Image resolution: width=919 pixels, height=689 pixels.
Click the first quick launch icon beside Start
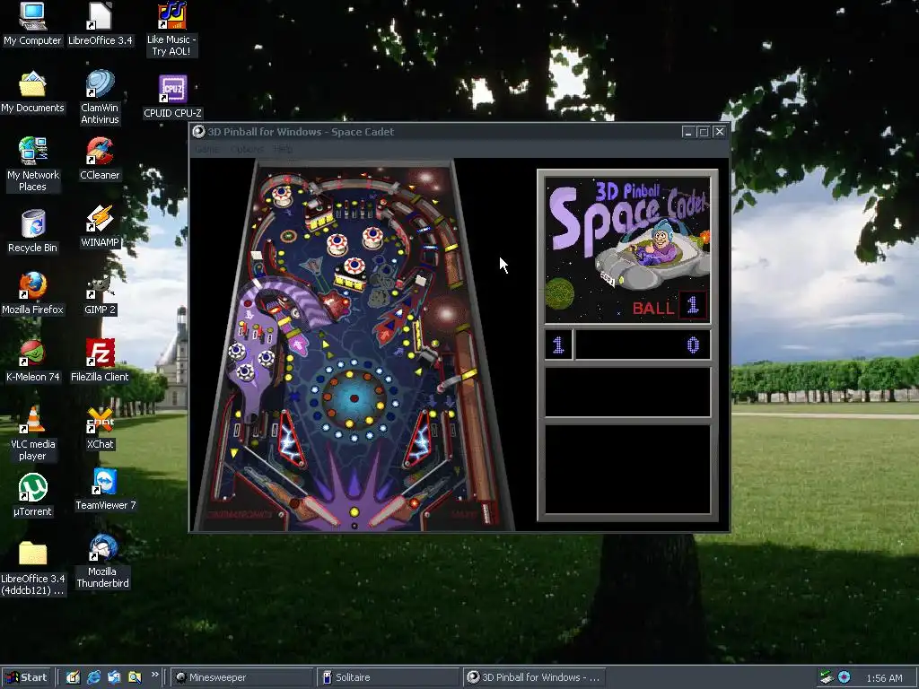pos(73,677)
